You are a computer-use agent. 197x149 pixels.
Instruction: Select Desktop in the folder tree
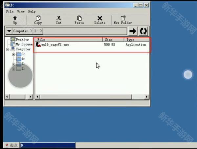22,39
